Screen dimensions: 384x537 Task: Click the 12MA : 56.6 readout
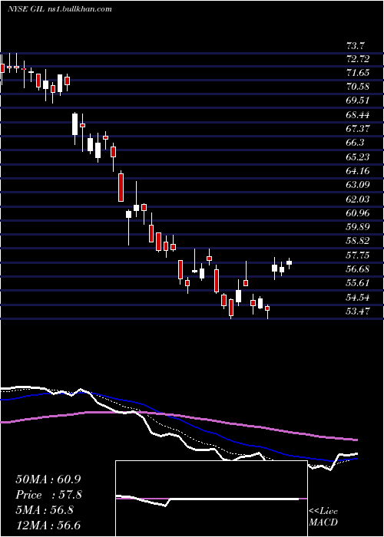coord(49,525)
